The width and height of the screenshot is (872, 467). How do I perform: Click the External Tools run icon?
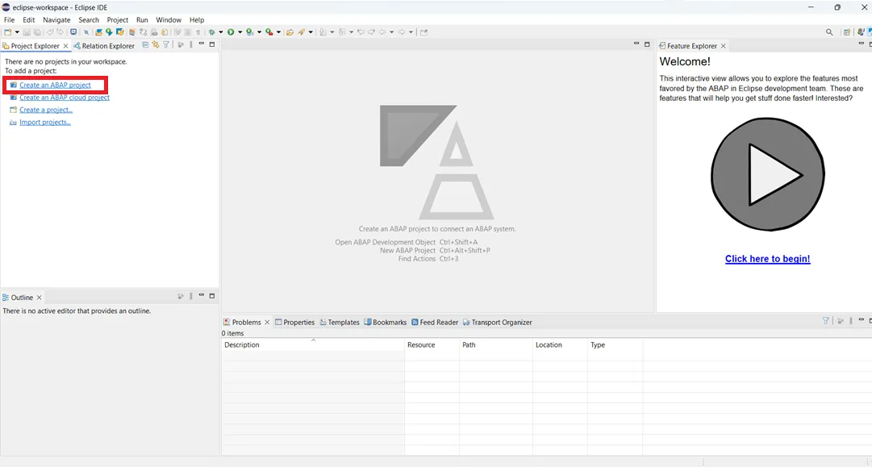coord(269,31)
